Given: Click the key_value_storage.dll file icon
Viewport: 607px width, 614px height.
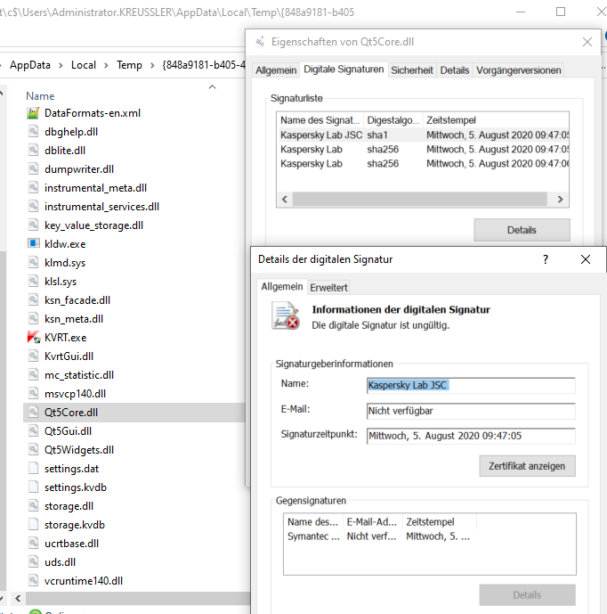Looking at the screenshot, I should (x=33, y=225).
